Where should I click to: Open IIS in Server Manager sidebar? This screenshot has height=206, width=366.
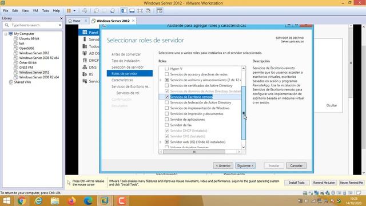point(88,74)
